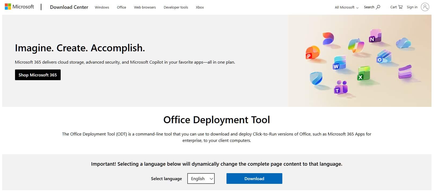The height and width of the screenshot is (194, 435).
Task: Open the shopping cart icon
Action: (x=400, y=7)
